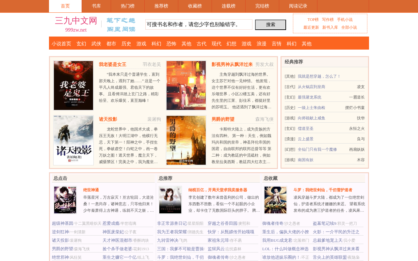Select the 恐怖 category in orange bar

[x=171, y=44]
